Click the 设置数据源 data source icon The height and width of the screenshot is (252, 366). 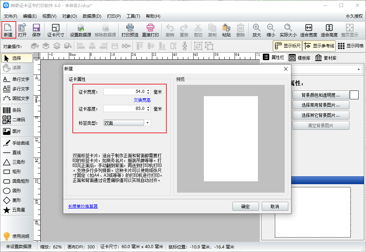coord(80,30)
